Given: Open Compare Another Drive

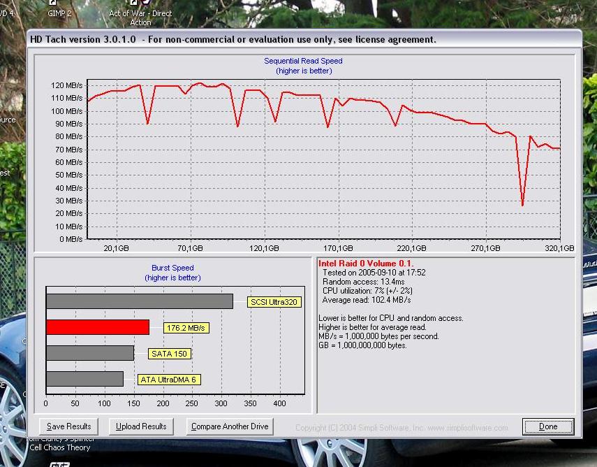Looking at the screenshot, I should (x=230, y=426).
